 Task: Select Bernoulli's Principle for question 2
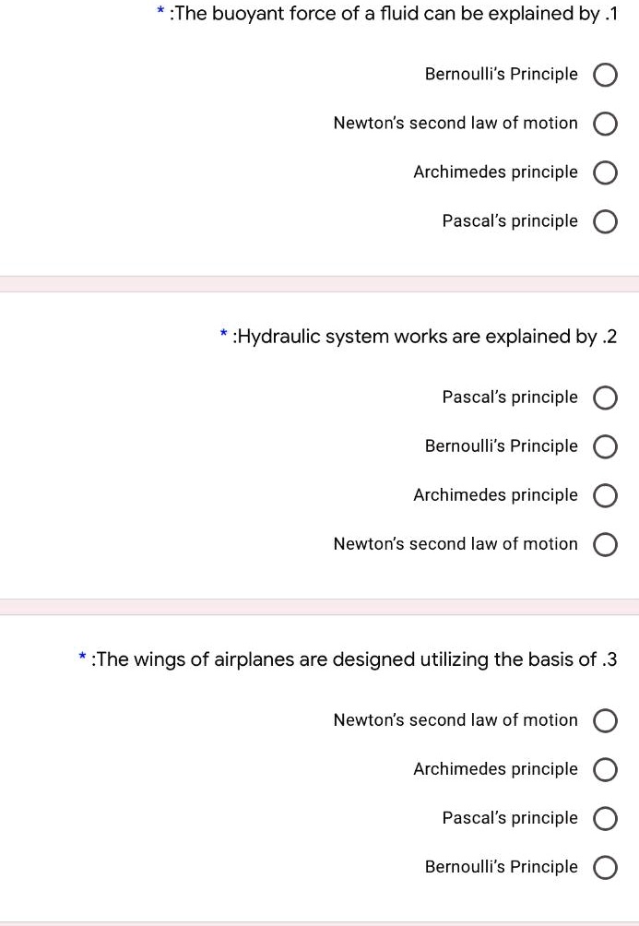click(x=606, y=446)
